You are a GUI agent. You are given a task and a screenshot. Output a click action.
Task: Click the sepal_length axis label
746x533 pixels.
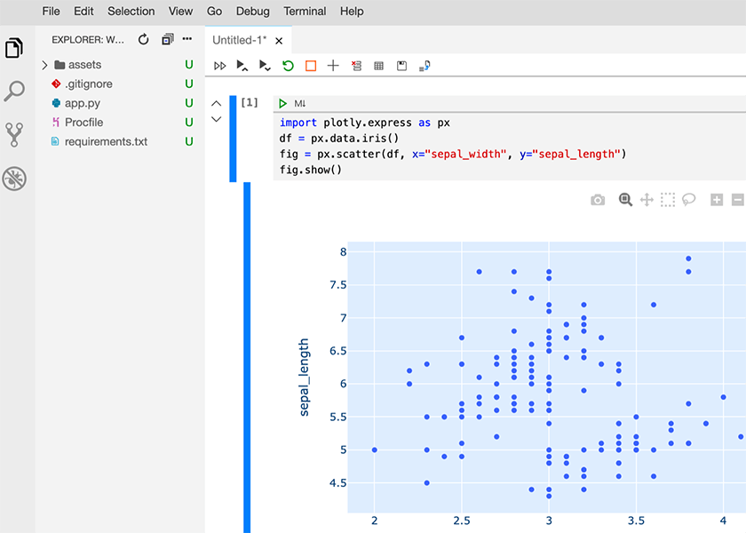coord(304,378)
